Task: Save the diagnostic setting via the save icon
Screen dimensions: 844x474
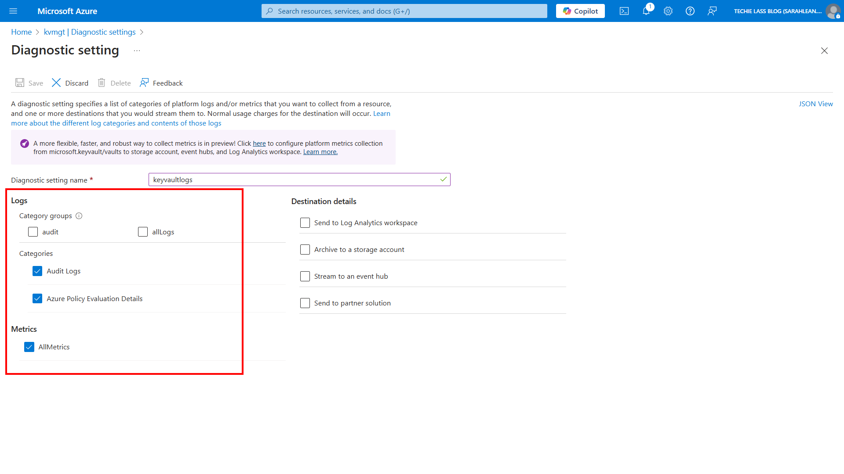Action: click(29, 83)
